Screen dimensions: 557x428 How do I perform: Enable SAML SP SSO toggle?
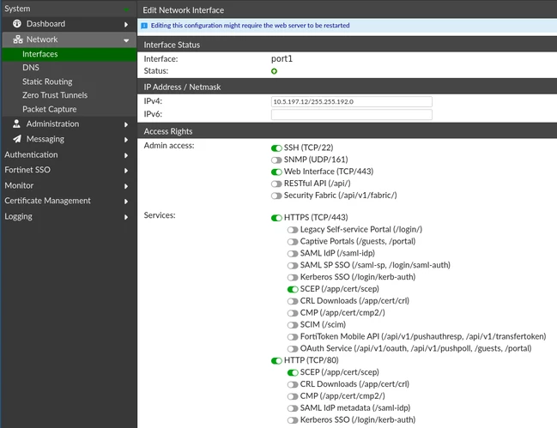[293, 265]
